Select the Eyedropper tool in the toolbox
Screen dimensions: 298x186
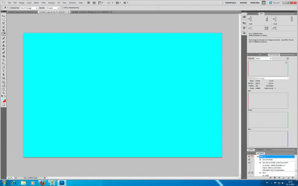click(3, 34)
